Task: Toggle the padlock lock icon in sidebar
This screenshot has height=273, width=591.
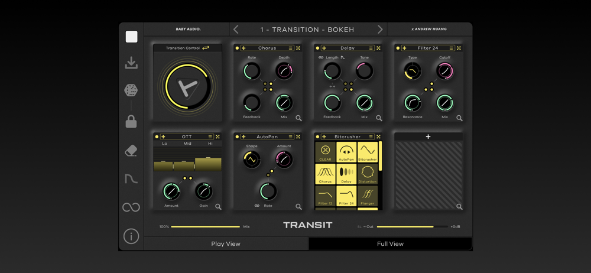Action: point(131,121)
